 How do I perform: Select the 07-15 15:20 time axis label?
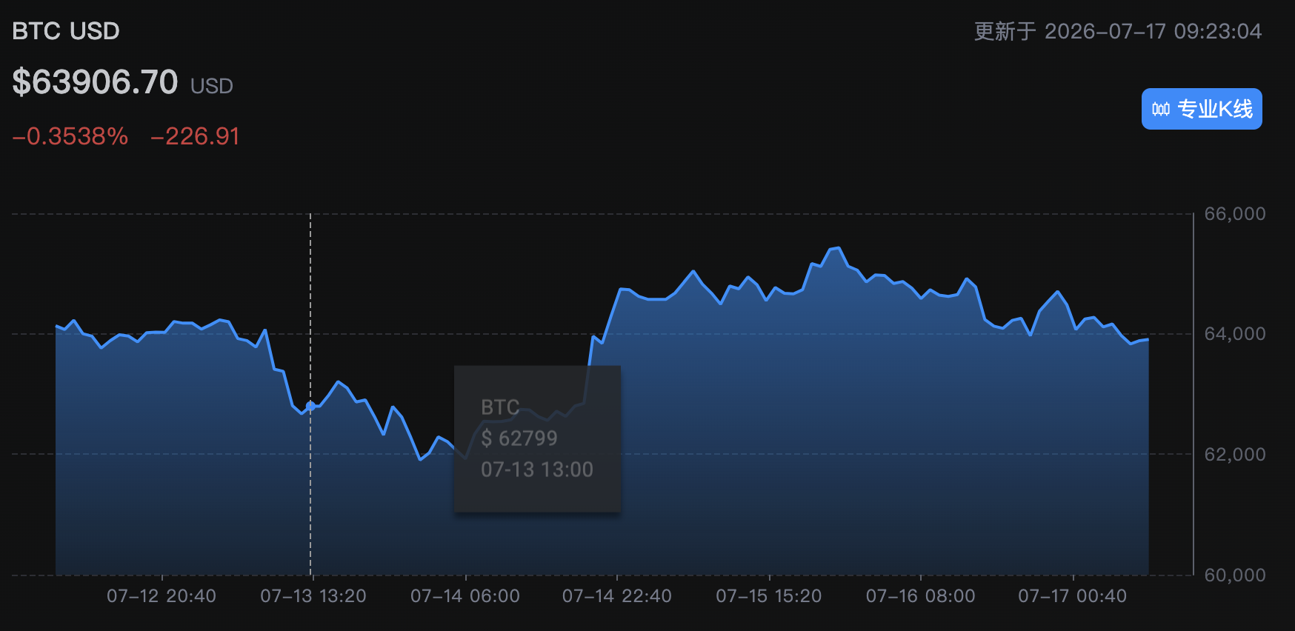point(769,596)
